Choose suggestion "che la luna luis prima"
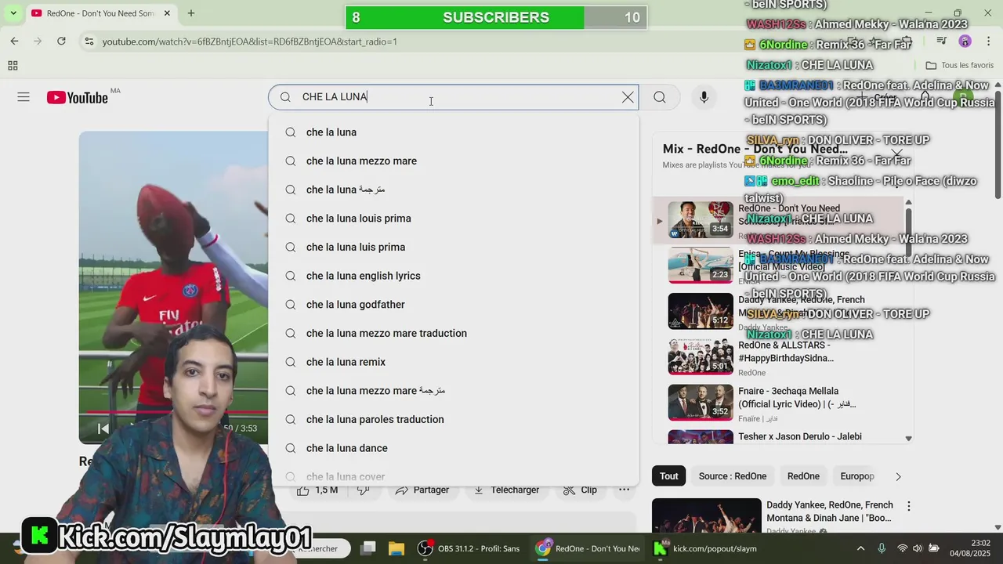This screenshot has width=1003, height=564. 454,247
